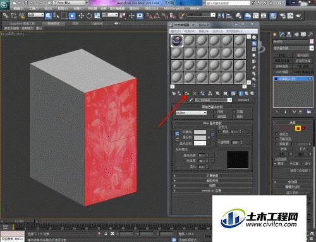The width and height of the screenshot is (316, 242).
Task: Expand Maps (贴图) rollout
Action: tap(212, 186)
